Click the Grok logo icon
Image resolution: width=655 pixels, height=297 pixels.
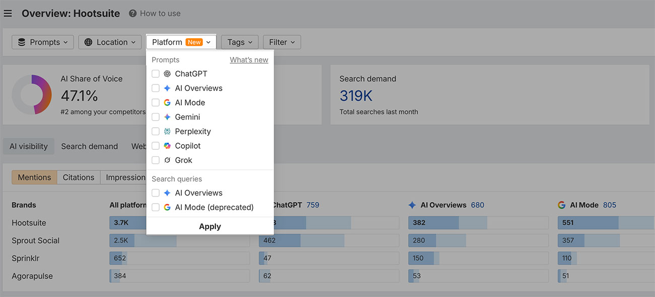(167, 160)
